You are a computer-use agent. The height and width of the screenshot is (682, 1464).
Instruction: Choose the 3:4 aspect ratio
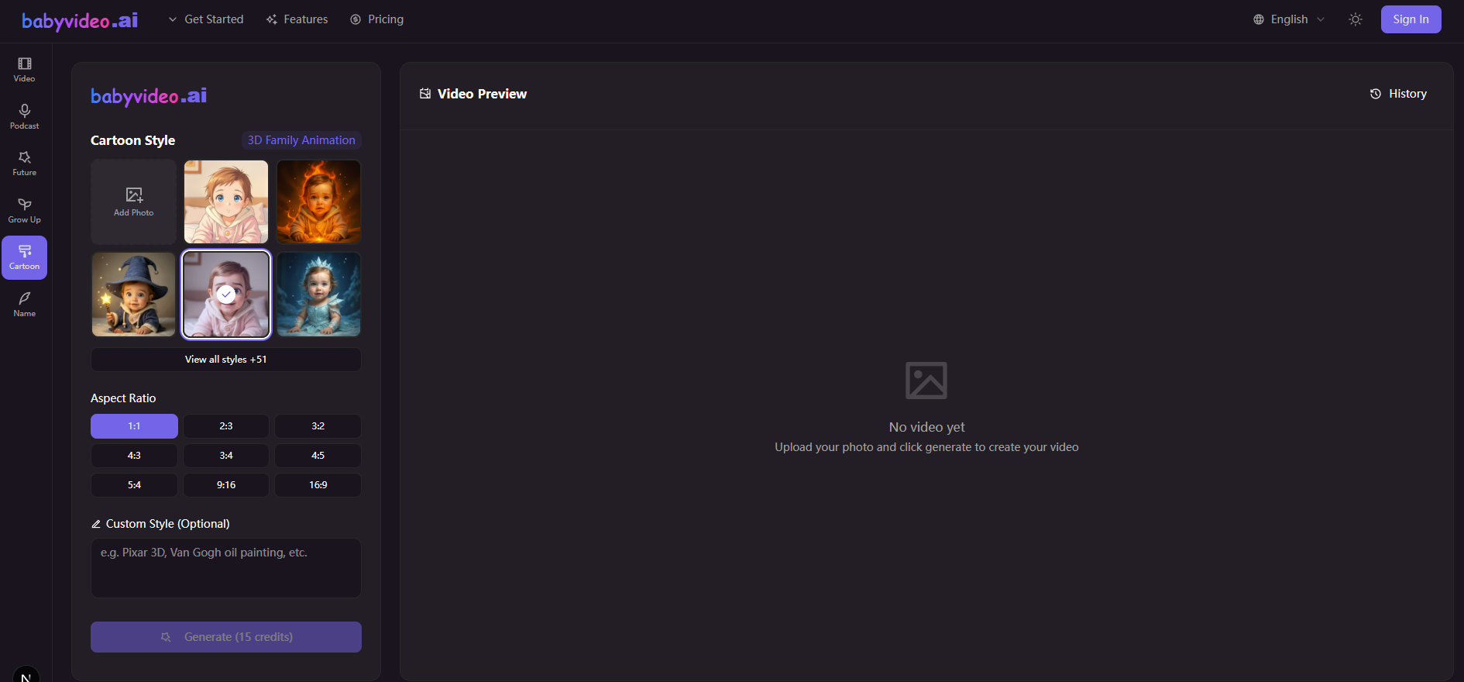(226, 456)
